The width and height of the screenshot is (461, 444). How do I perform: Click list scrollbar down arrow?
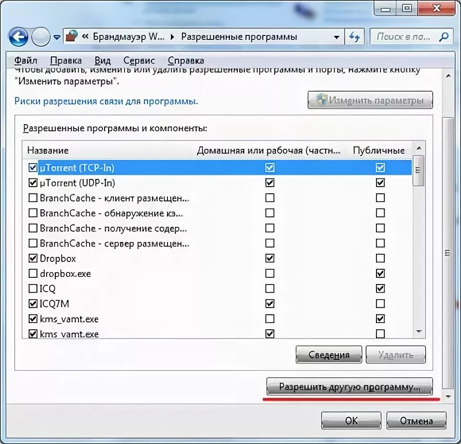419,332
